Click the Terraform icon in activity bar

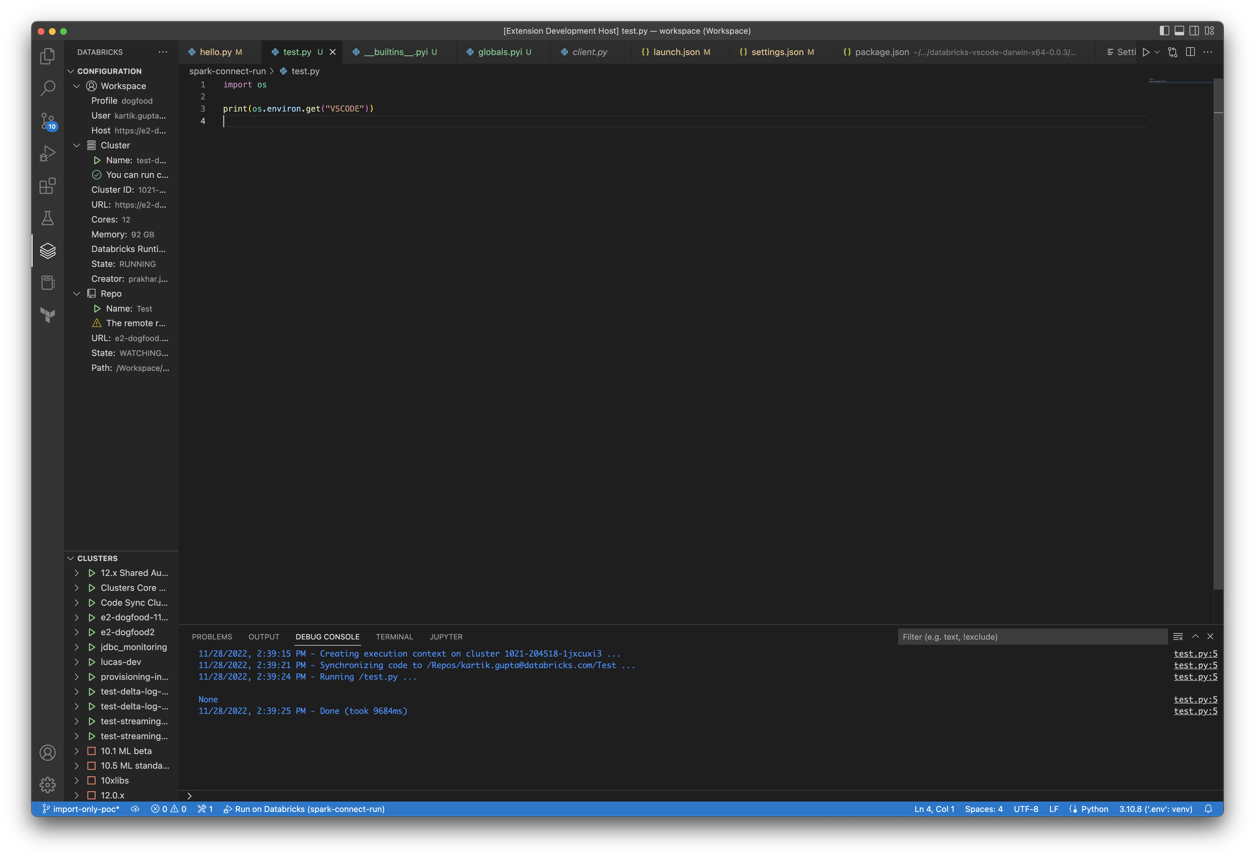tap(47, 315)
